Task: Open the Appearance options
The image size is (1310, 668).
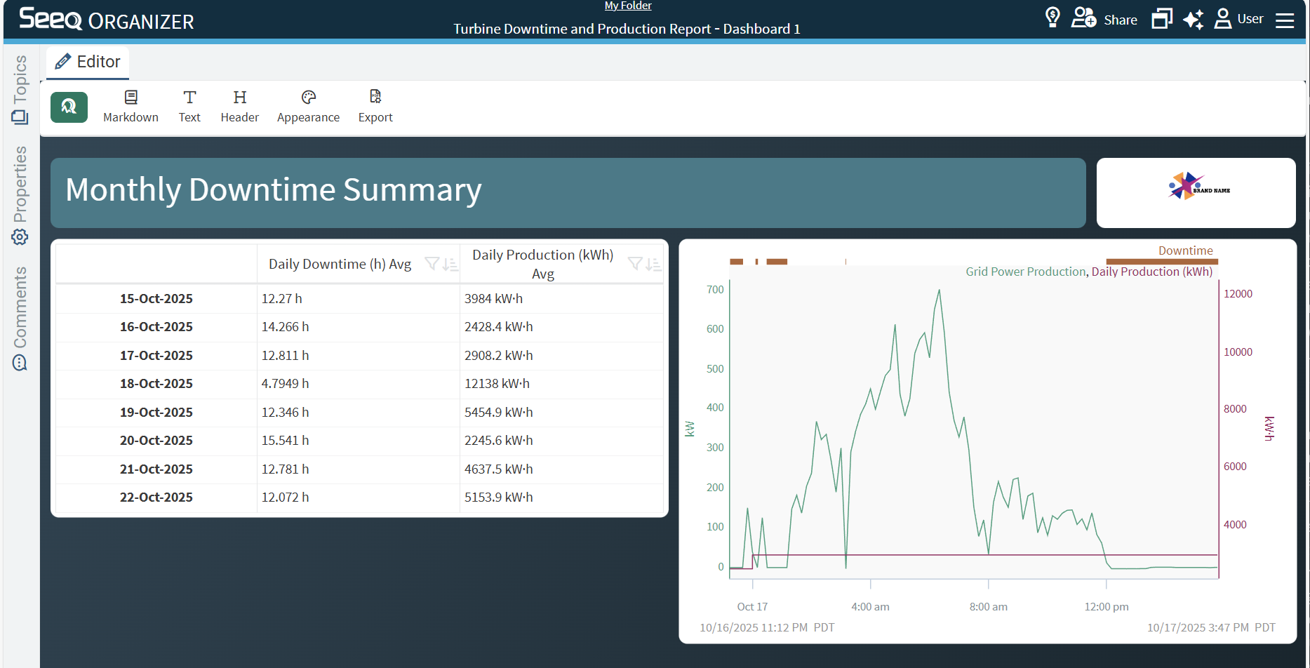Action: (308, 106)
